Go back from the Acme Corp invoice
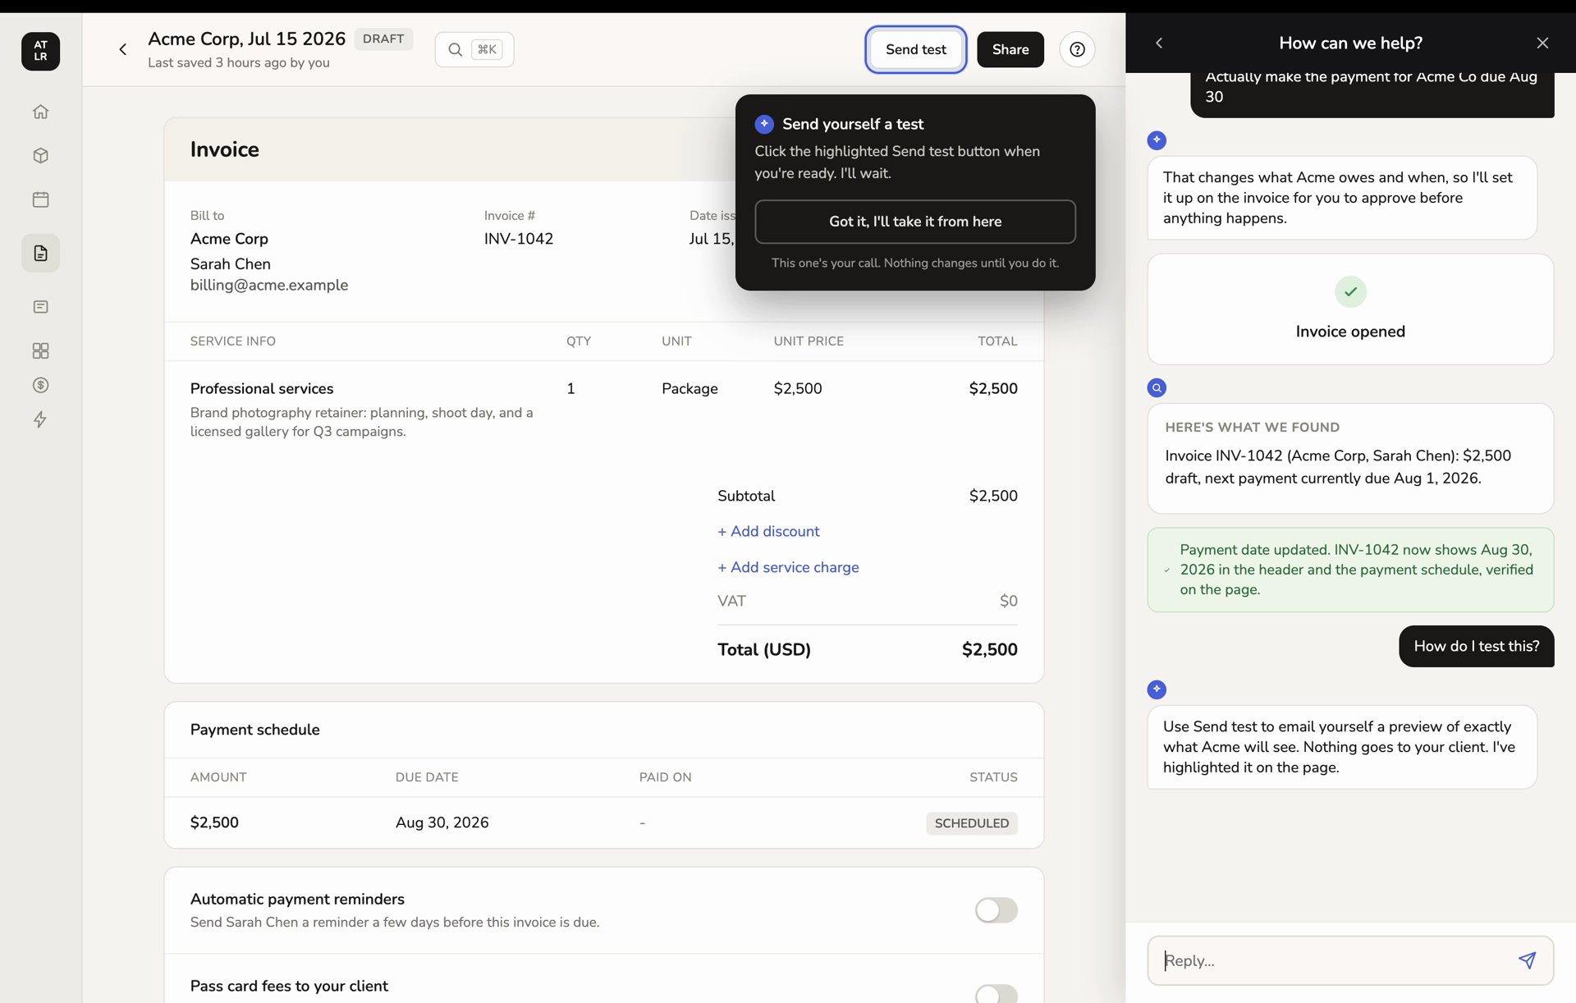This screenshot has width=1576, height=1003. point(123,49)
